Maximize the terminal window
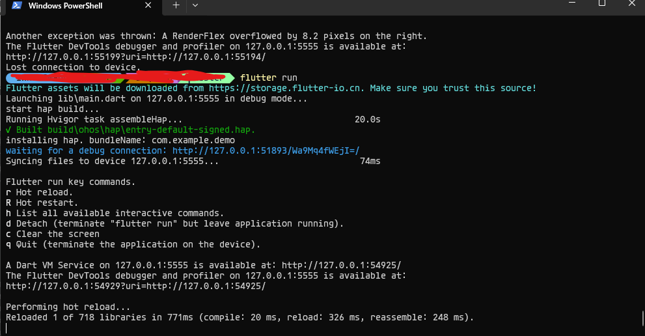This screenshot has height=336, width=645. [602, 3]
